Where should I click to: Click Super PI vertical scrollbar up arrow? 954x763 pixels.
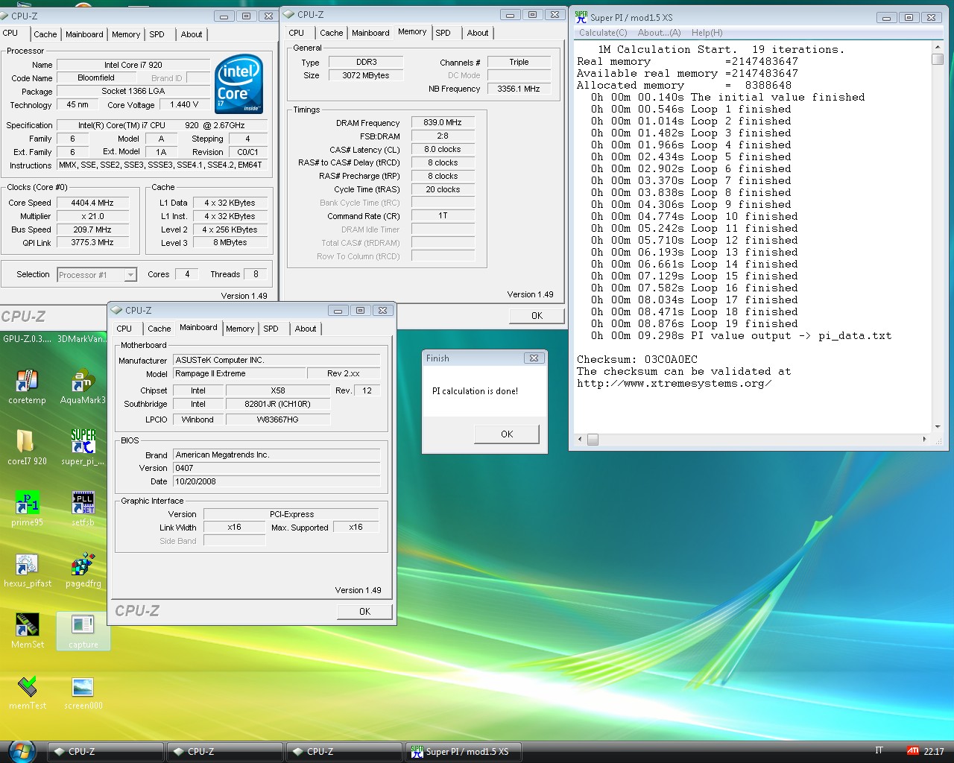[938, 47]
